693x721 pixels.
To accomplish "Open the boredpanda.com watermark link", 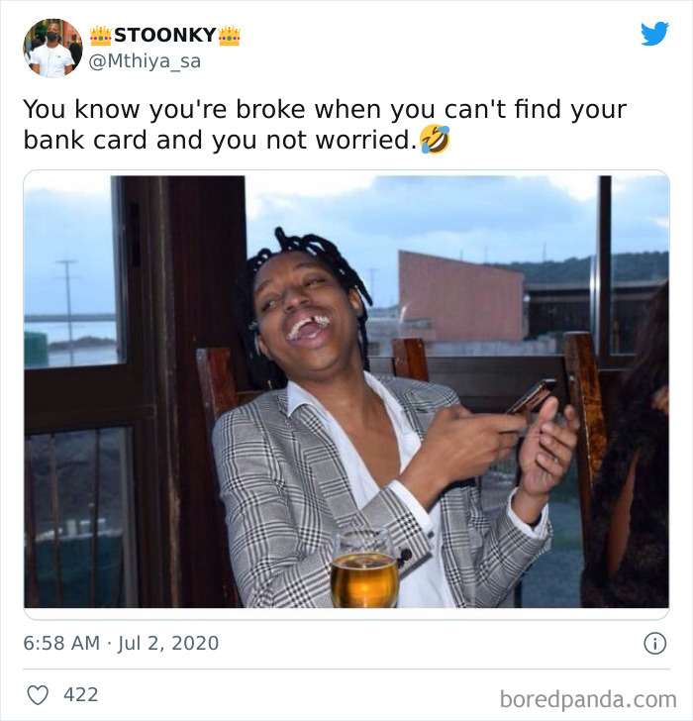I will pyautogui.click(x=588, y=699).
